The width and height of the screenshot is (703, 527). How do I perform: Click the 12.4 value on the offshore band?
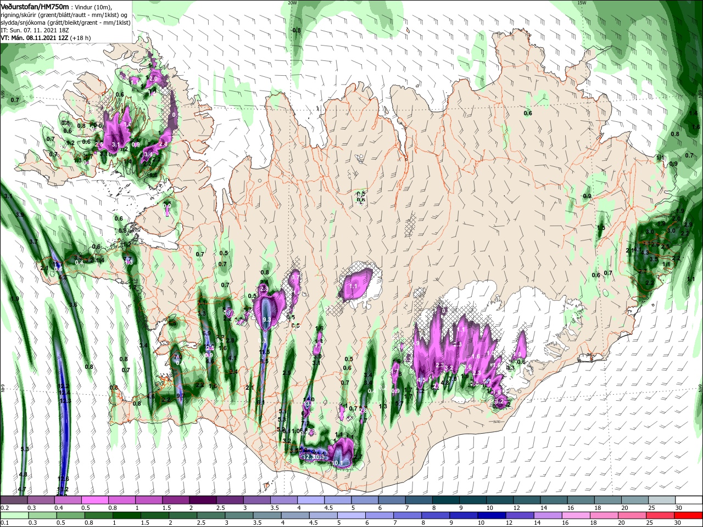tap(64, 393)
